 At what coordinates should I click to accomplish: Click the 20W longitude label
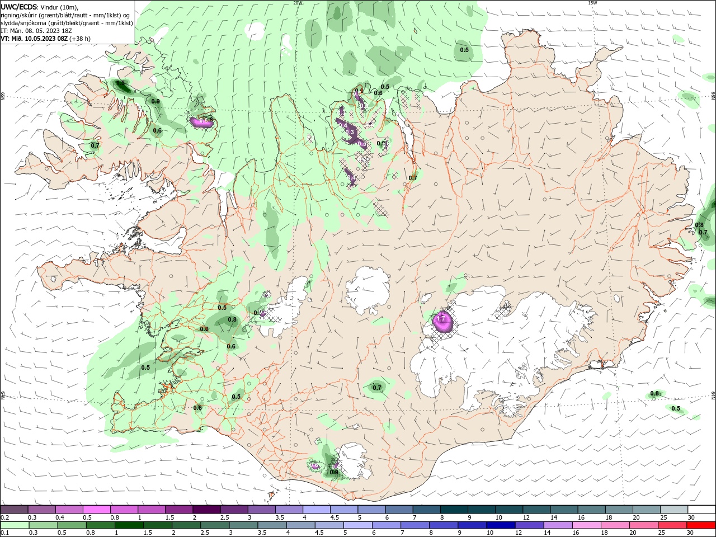point(298,3)
